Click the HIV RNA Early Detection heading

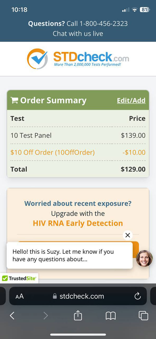pos(78,223)
